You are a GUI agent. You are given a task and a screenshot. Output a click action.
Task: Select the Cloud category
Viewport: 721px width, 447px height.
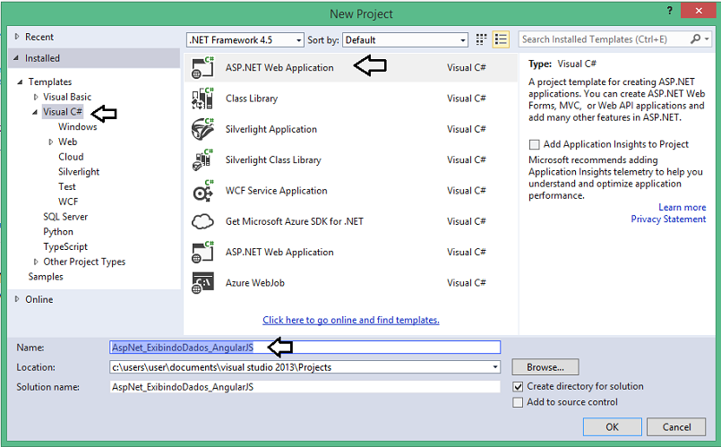[x=71, y=157]
